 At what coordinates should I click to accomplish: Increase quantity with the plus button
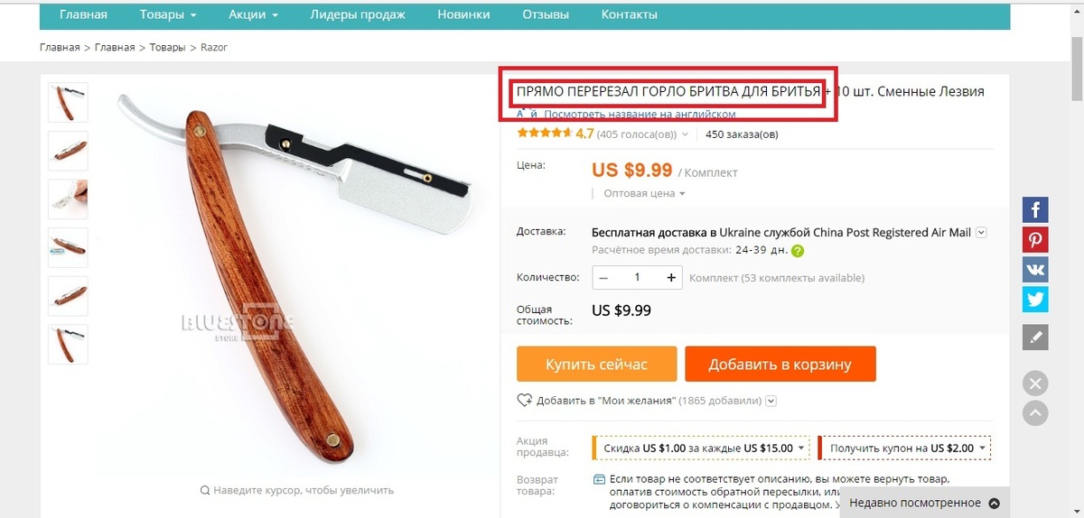(671, 278)
